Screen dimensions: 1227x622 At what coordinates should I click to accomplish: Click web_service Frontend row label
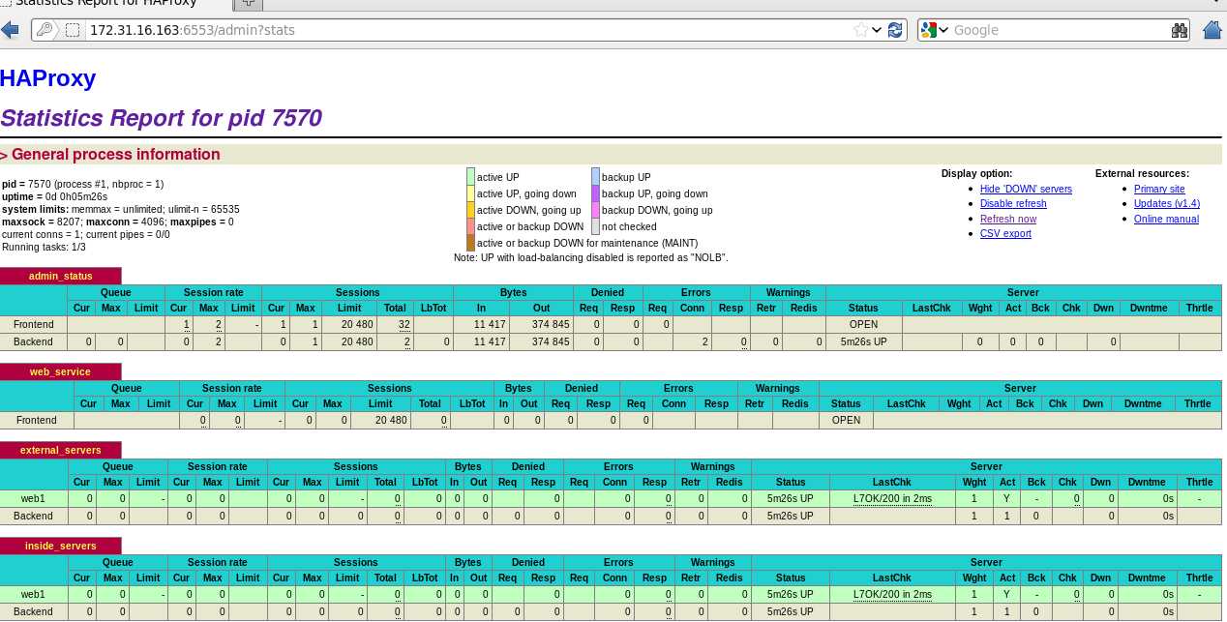tap(37, 420)
